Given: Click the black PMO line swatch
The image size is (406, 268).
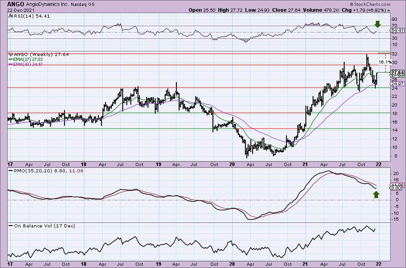Looking at the screenshot, I should click(x=10, y=171).
